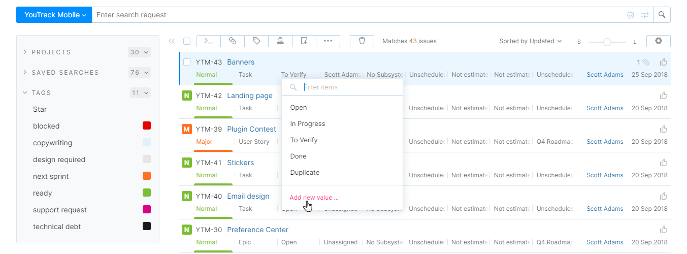Viewport: 687px width, 254px height.
Task: Click the link issues icon
Action: click(x=233, y=41)
